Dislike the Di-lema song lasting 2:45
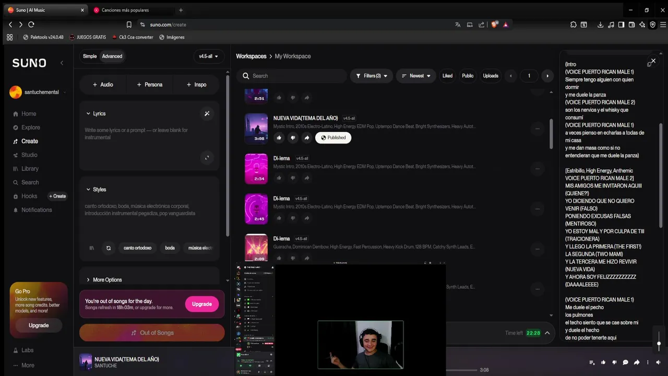 (x=293, y=218)
